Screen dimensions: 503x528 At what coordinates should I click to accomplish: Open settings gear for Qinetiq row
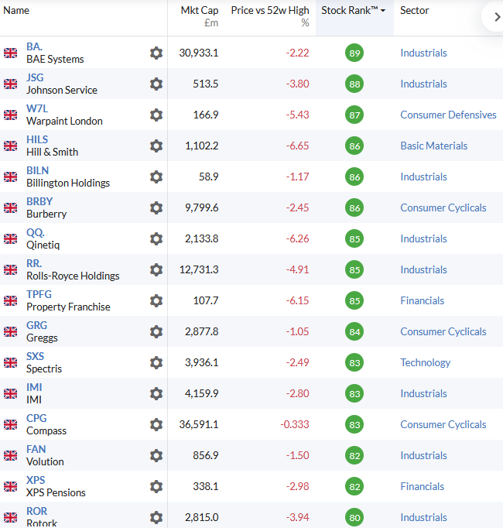pyautogui.click(x=156, y=239)
